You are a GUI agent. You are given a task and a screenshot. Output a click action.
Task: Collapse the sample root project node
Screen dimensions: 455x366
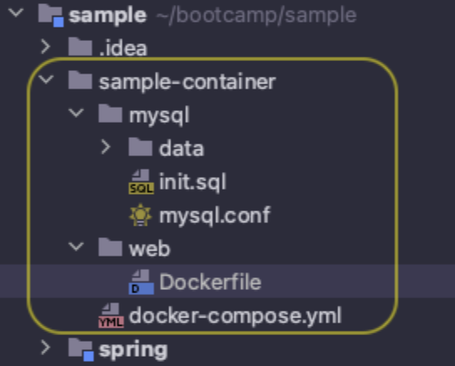(16, 13)
